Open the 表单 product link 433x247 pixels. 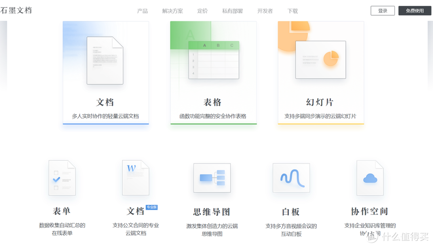tap(61, 211)
